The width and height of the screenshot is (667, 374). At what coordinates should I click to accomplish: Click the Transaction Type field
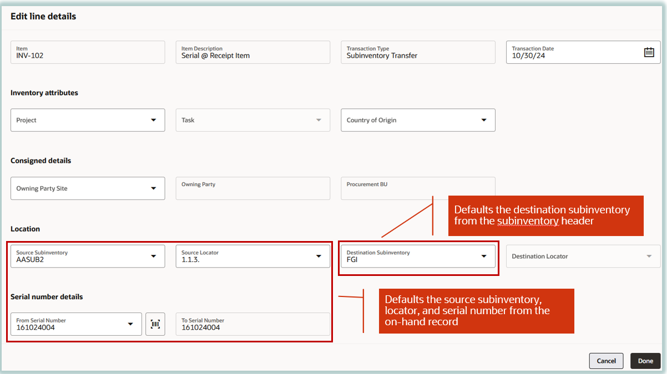tap(418, 52)
